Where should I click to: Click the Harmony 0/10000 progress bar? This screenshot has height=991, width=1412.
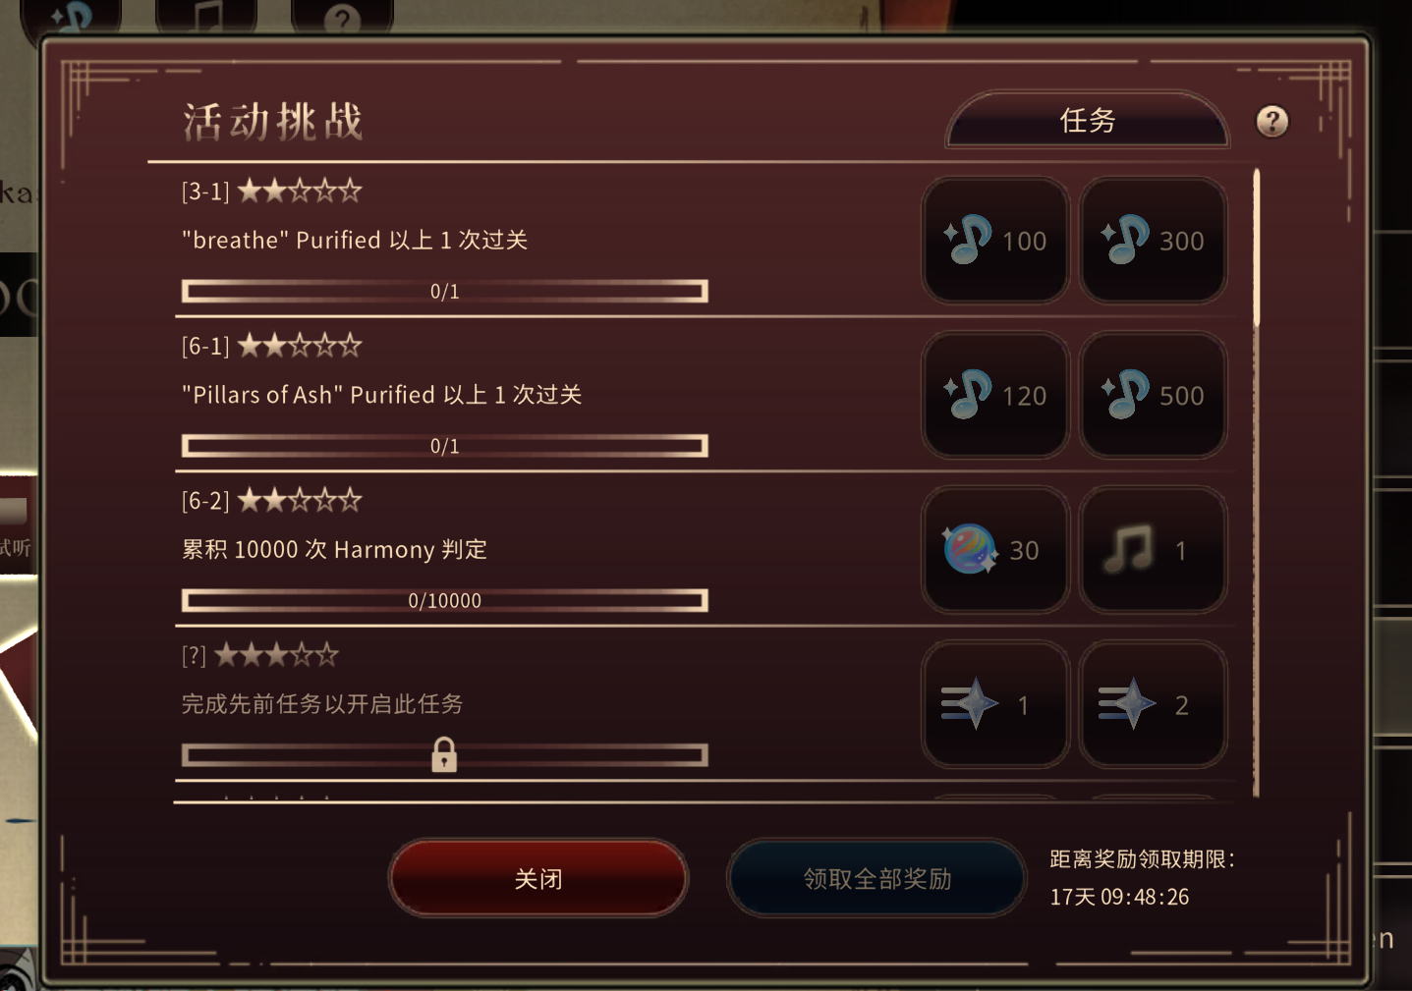pos(444,600)
